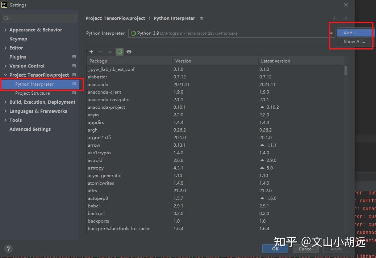This screenshot has height=258, width=376.
Task: Select the anaconda-navigator package row
Action: (215, 99)
